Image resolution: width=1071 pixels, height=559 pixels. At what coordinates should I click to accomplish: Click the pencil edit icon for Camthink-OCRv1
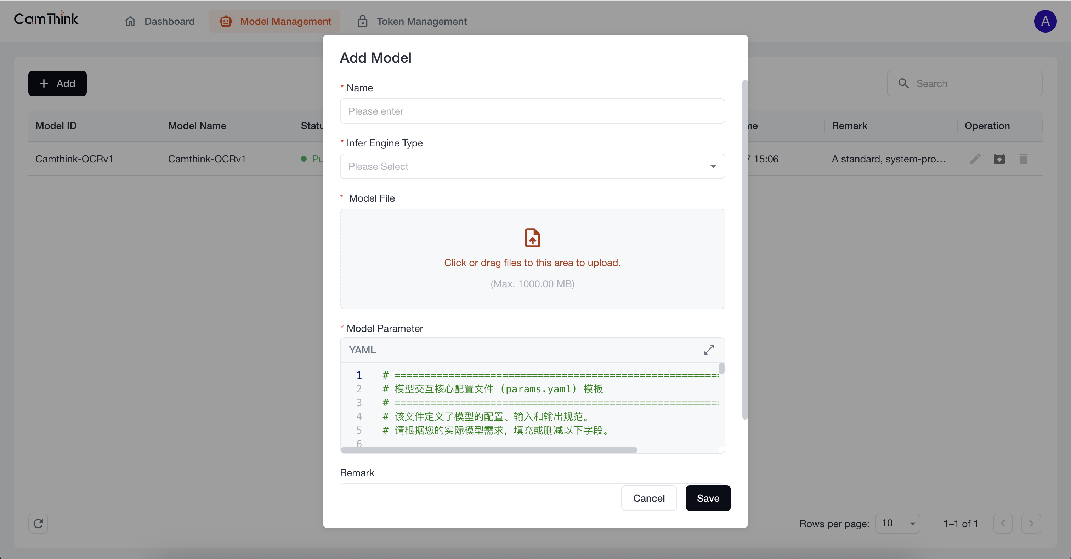[x=975, y=159]
